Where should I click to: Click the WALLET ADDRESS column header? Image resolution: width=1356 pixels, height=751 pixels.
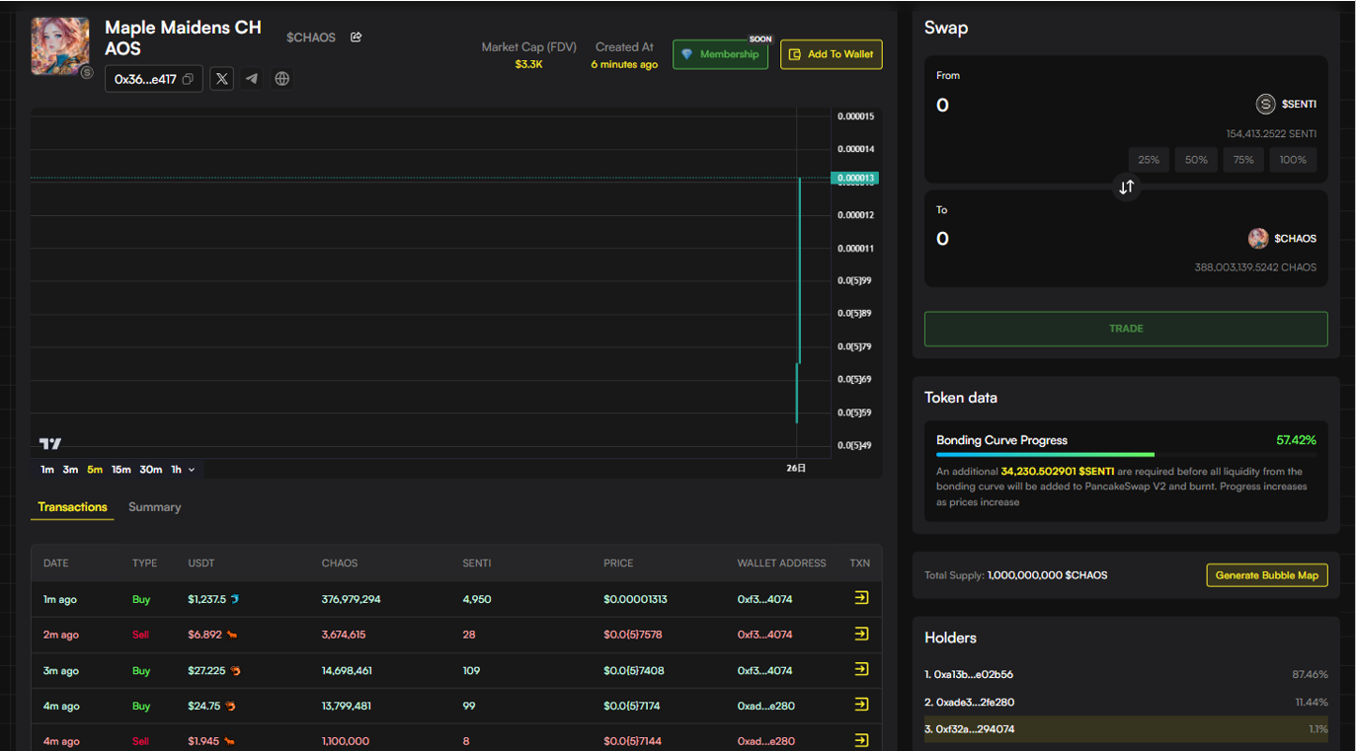pyautogui.click(x=781, y=563)
